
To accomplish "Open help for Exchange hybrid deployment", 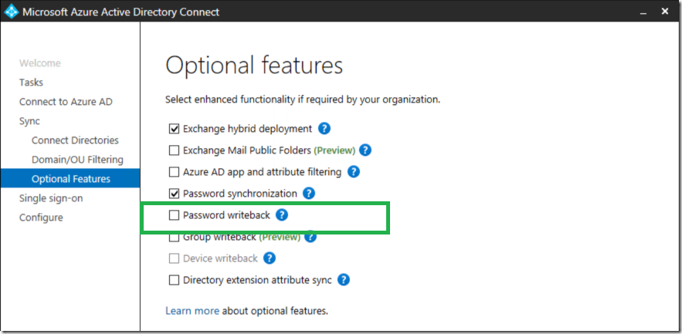I will (x=324, y=129).
